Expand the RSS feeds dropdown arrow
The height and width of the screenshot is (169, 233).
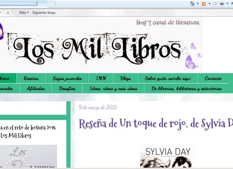click(209, 4)
